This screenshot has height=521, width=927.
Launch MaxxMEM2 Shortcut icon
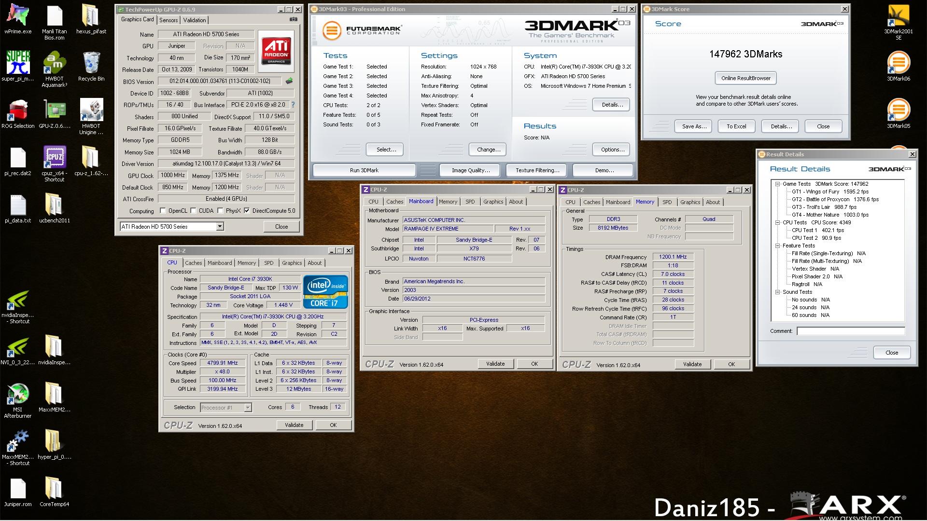pyautogui.click(x=18, y=447)
